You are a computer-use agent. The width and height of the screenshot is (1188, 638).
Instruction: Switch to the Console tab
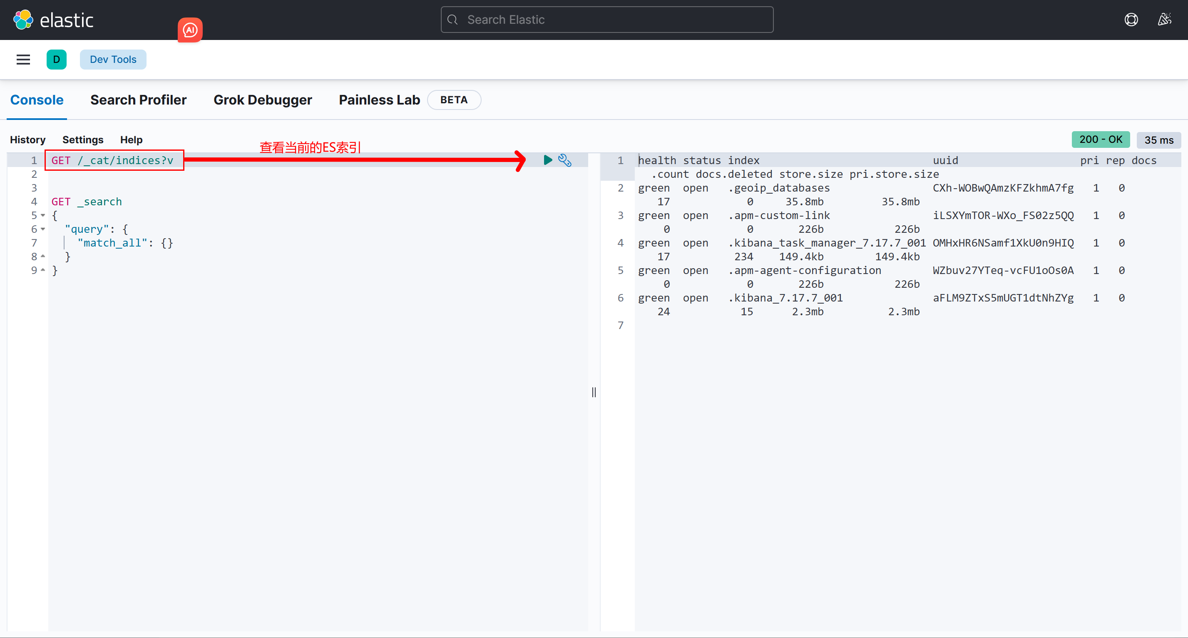[37, 100]
